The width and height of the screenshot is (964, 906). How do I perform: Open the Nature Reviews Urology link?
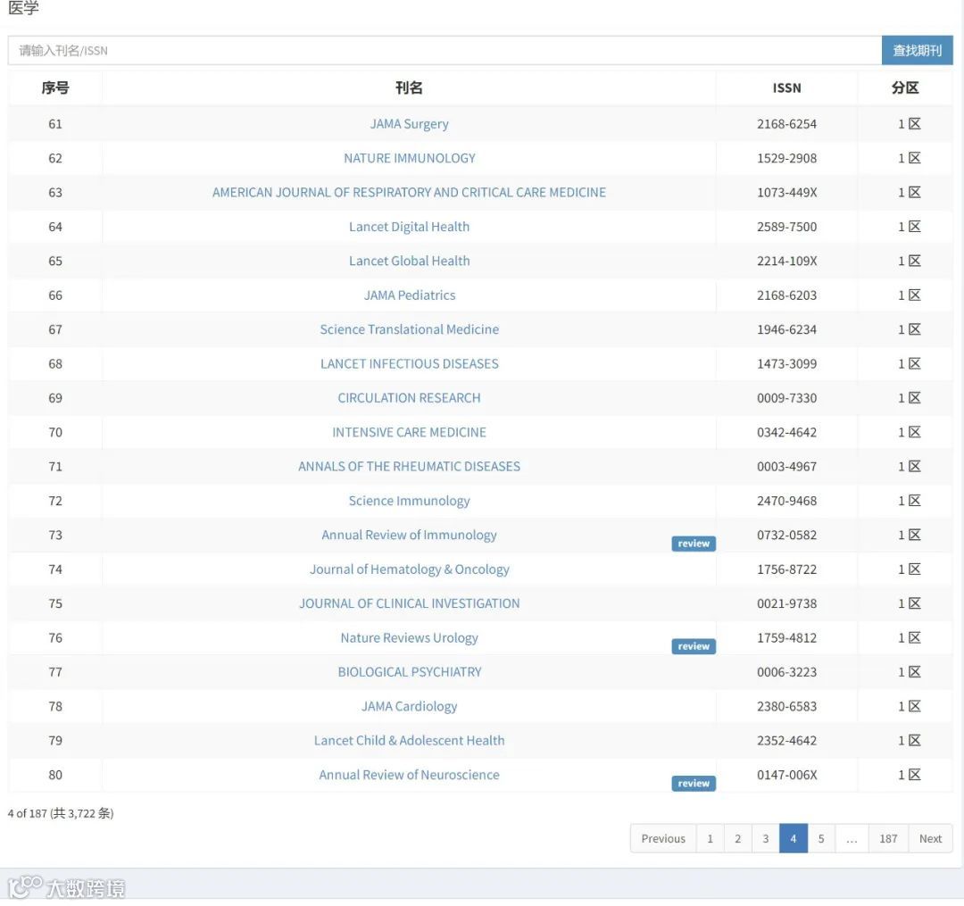[x=409, y=638]
